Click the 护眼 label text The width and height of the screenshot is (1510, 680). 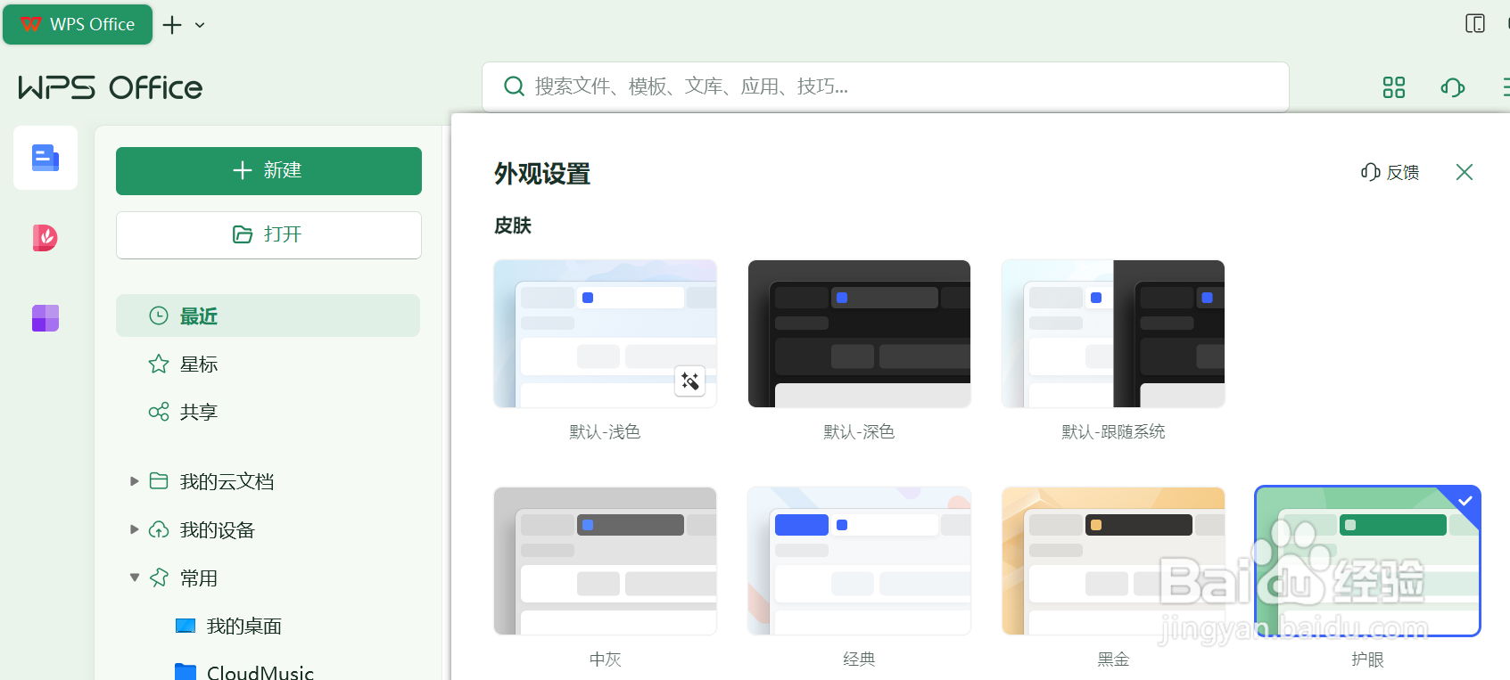(x=1367, y=660)
